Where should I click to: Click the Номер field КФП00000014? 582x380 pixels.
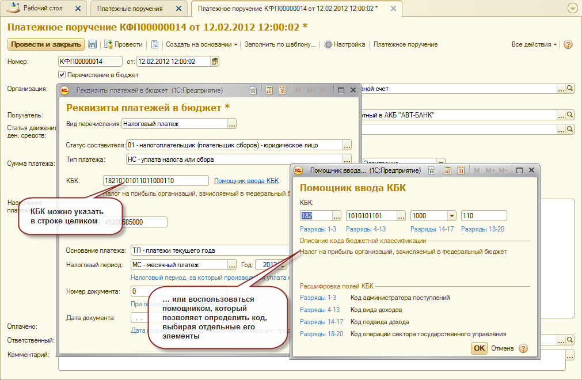pos(90,61)
